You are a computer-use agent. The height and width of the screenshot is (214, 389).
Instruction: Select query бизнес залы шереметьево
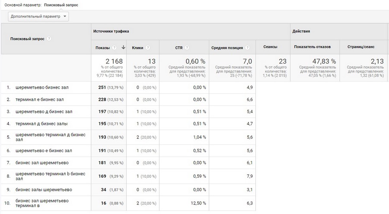pyautogui.click(x=44, y=190)
